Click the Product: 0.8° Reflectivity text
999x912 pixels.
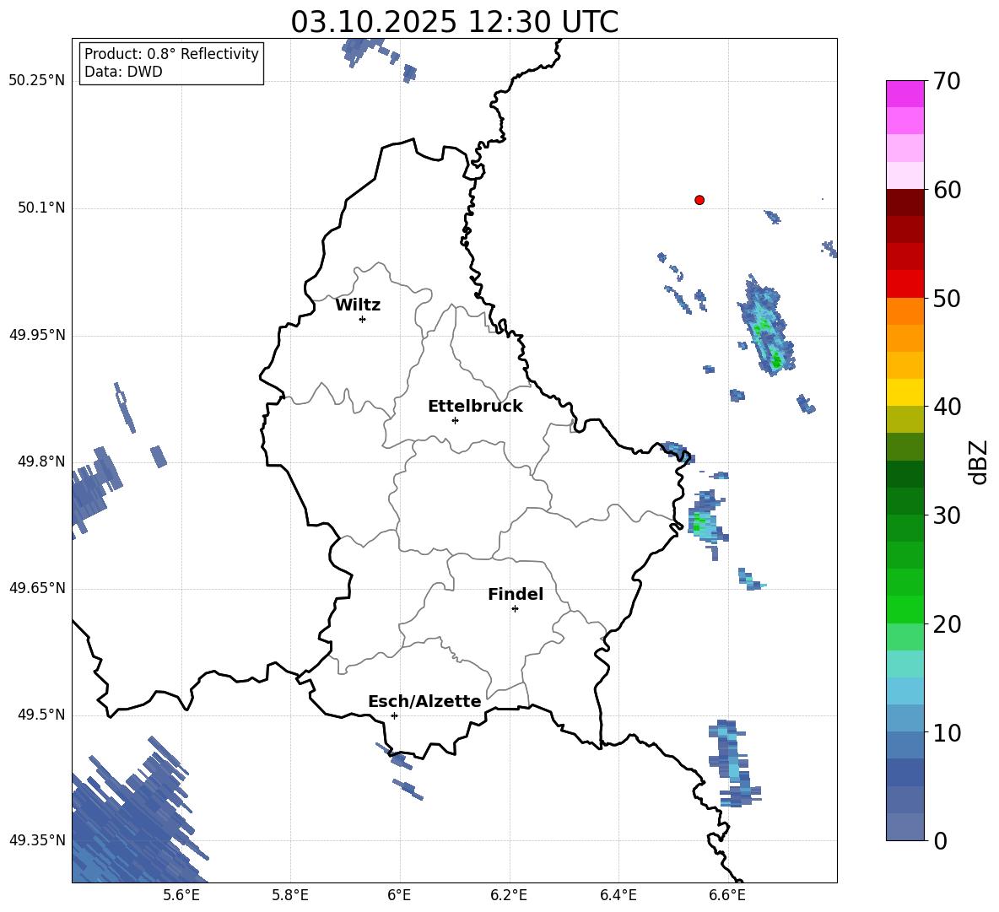(x=171, y=54)
